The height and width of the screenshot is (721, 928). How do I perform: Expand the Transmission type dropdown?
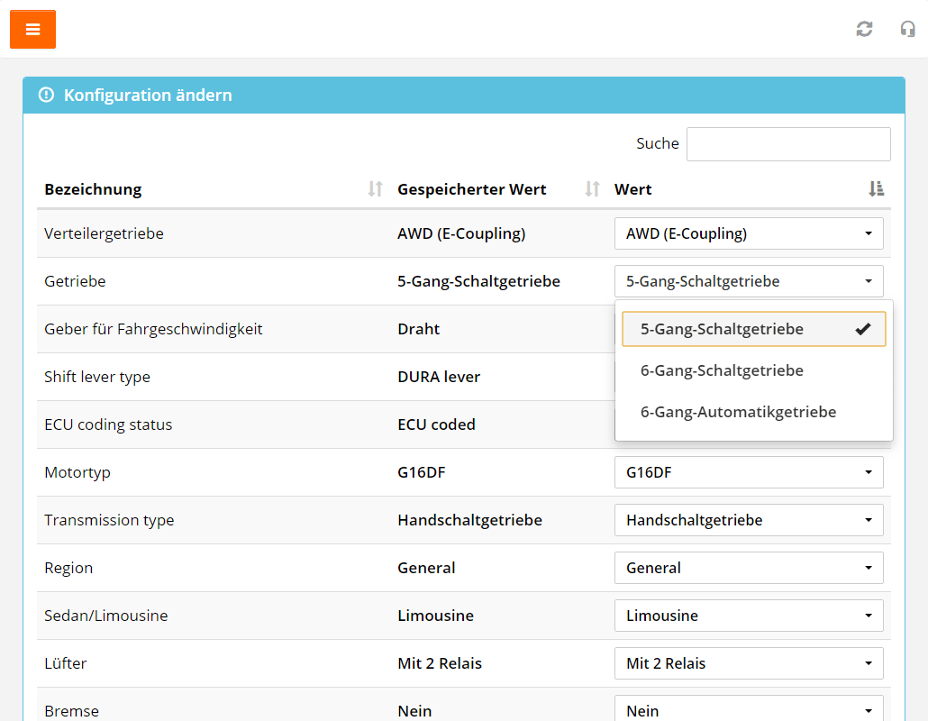(749, 520)
